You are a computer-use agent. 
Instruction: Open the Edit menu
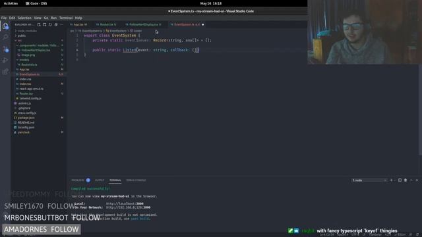pyautogui.click(x=12, y=18)
